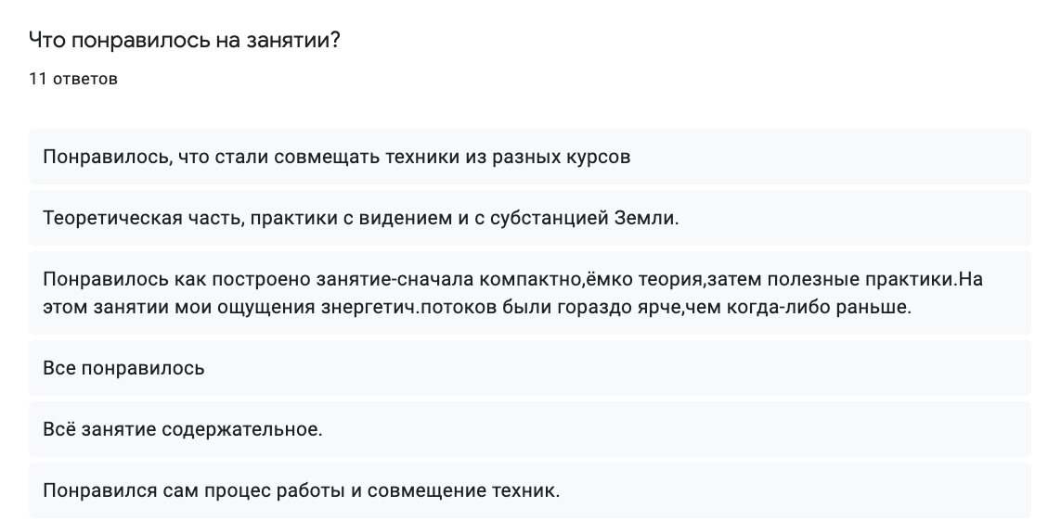This screenshot has width=1061, height=521.
Task: Click the line about энергетич.потоков being ярче
Action: (x=477, y=307)
